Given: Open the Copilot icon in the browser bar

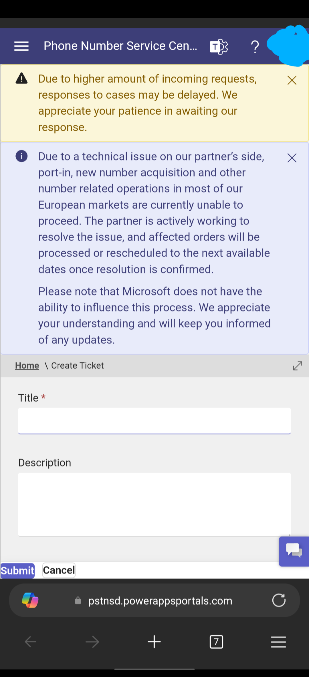Looking at the screenshot, I should 30,600.
